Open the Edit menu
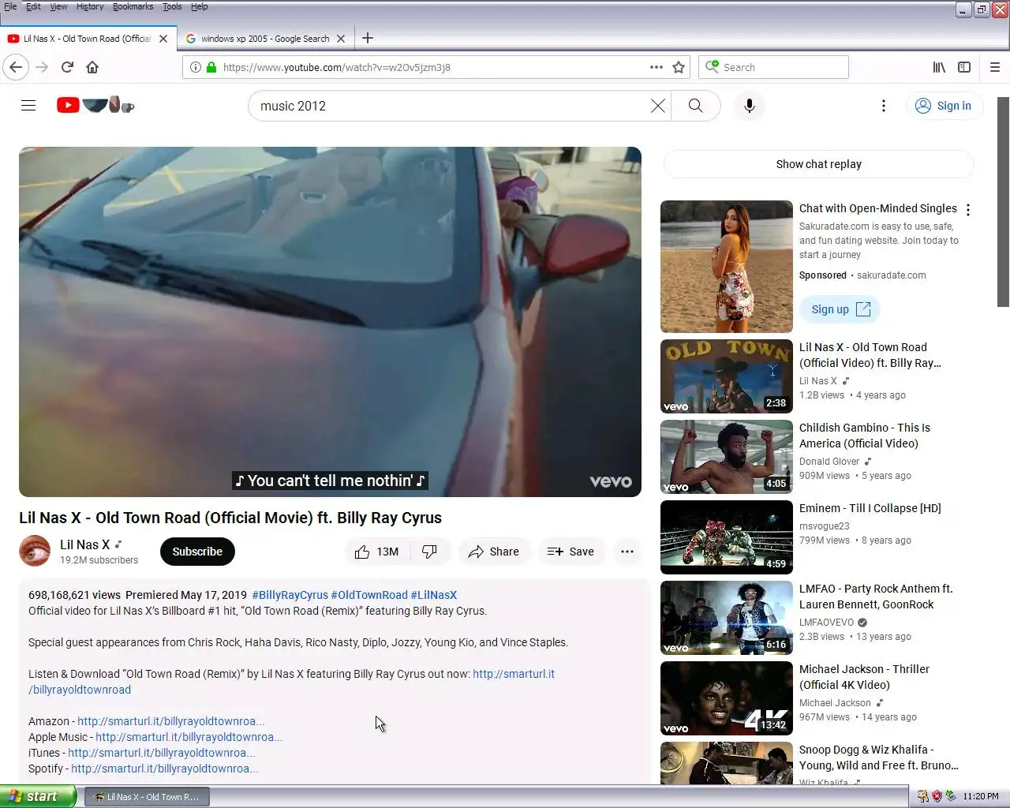The image size is (1010, 808). [33, 6]
